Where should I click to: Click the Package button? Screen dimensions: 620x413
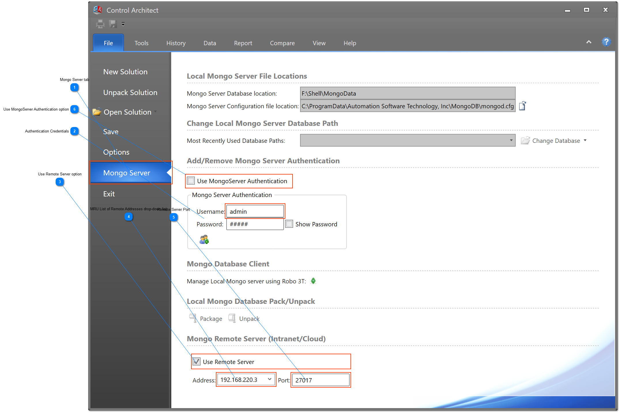click(x=206, y=319)
